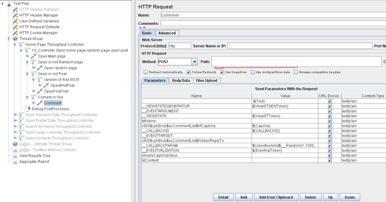Click the Open or not Post controller icon

34,74
